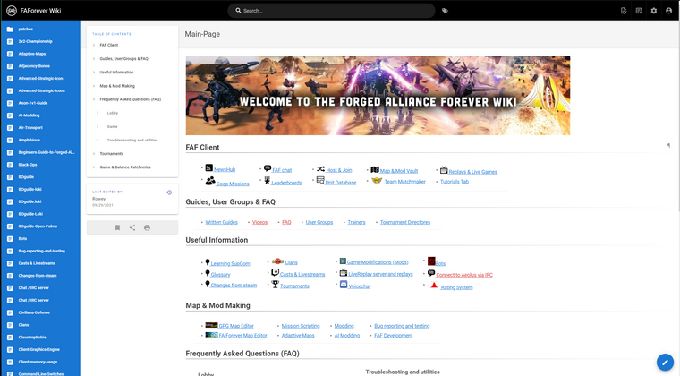Screen dimensions: 680x376
Task: Click the Host & Join shuffle icon
Action: point(320,168)
